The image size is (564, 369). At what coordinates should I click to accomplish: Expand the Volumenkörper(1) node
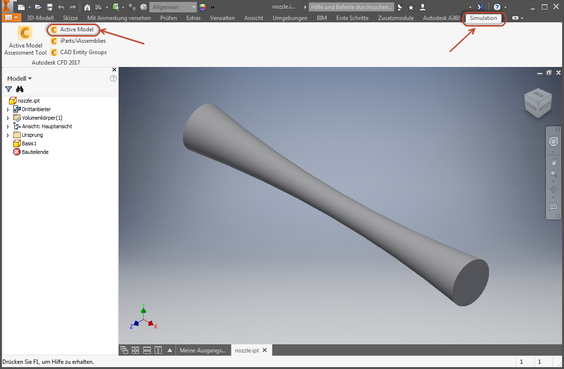[x=8, y=118]
